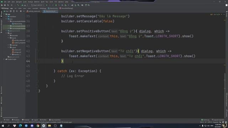
Task: Open the Code menu
Action: point(25,2)
